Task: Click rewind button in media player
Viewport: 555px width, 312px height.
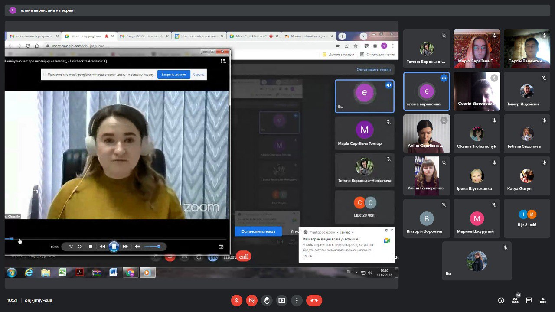Action: (x=102, y=247)
